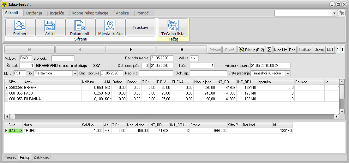This screenshot has height=163, width=349.
Task: Expand the Tip dropdown
Action: [74, 73]
